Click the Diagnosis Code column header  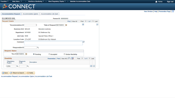pos(22,62)
